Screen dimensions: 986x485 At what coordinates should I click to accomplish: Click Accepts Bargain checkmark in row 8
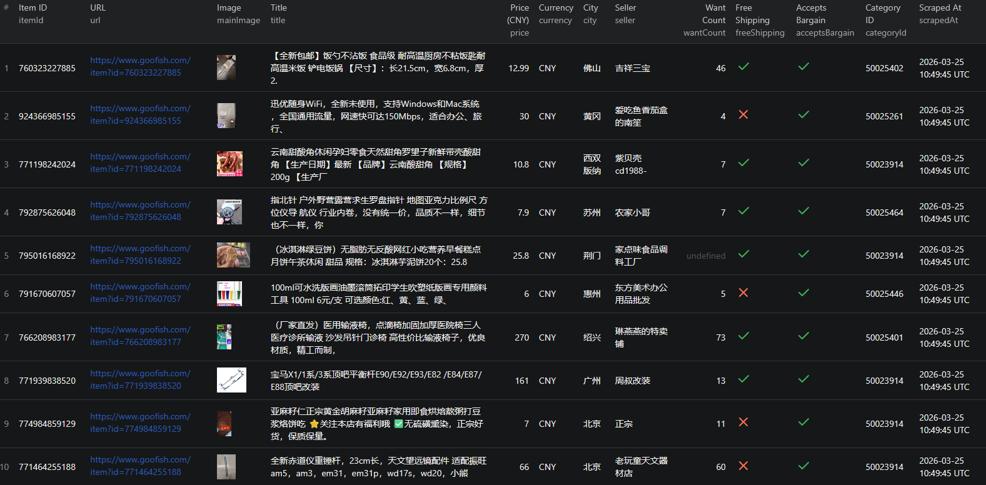pyautogui.click(x=803, y=379)
